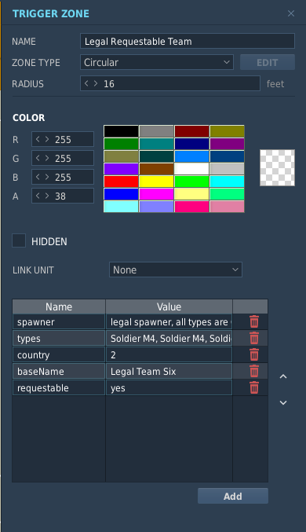Click the Add property button
The image size is (306, 532).
[x=233, y=496]
